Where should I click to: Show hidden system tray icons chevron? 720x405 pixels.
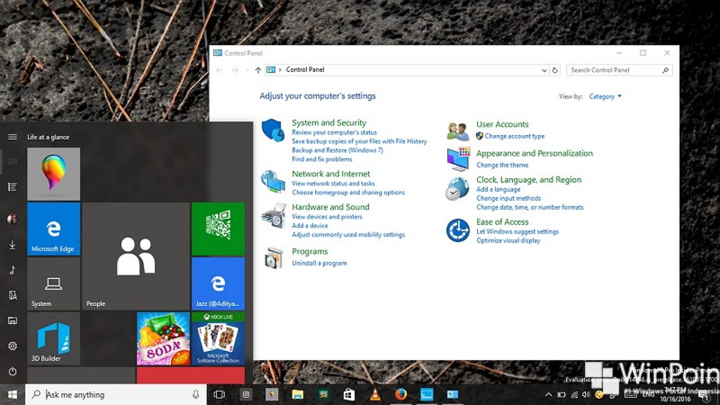[549, 395]
